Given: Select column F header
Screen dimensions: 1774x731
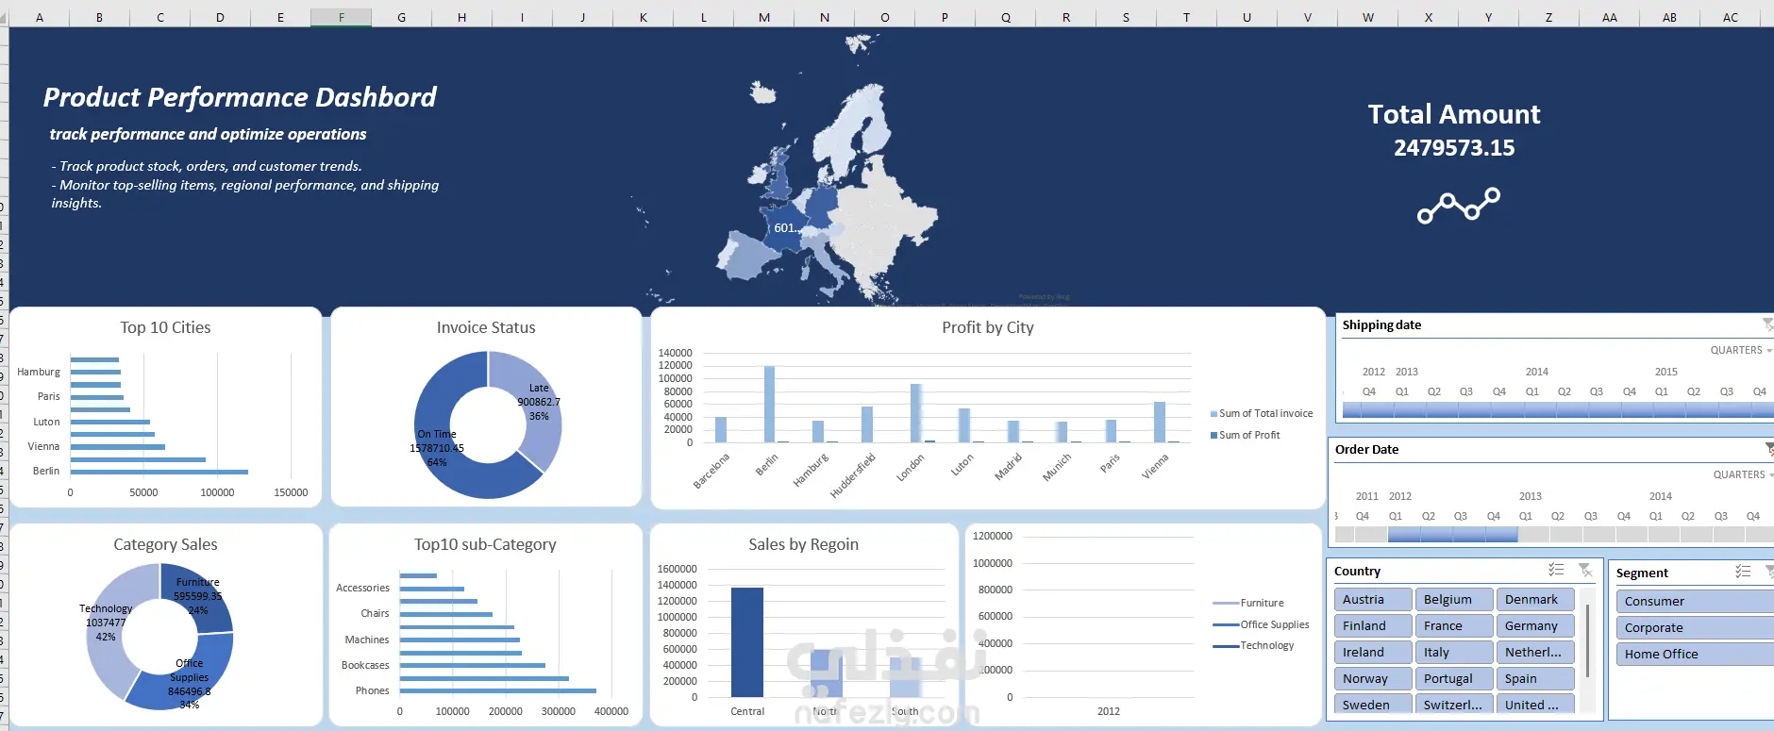Looking at the screenshot, I should point(341,17).
